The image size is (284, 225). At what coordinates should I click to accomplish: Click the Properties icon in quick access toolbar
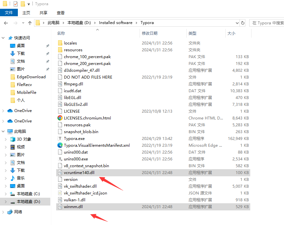[16, 4]
